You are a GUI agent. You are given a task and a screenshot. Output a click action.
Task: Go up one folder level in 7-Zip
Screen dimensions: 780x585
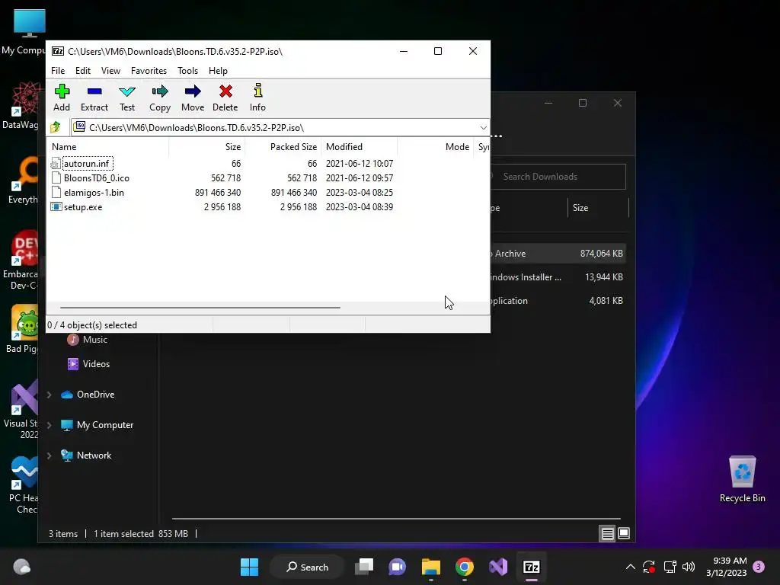[56, 127]
